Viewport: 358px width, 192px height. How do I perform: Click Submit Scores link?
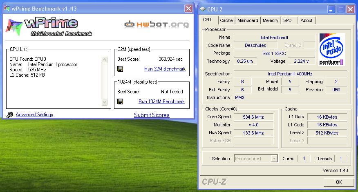(152, 115)
